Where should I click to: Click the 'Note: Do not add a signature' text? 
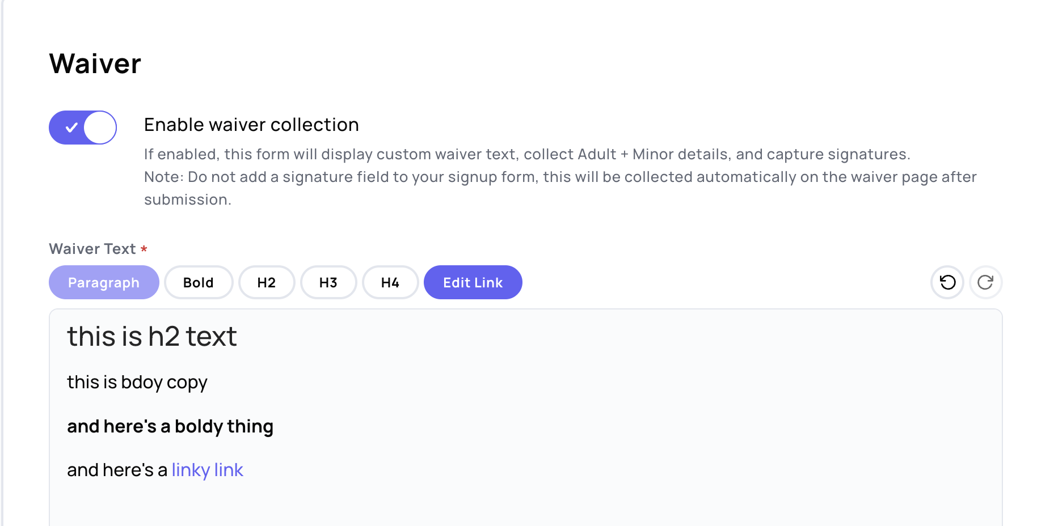tap(560, 177)
